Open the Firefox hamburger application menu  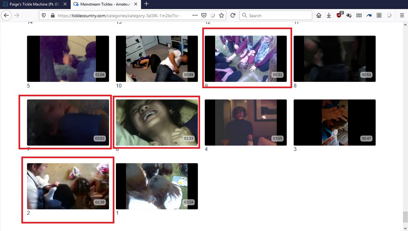(402, 16)
